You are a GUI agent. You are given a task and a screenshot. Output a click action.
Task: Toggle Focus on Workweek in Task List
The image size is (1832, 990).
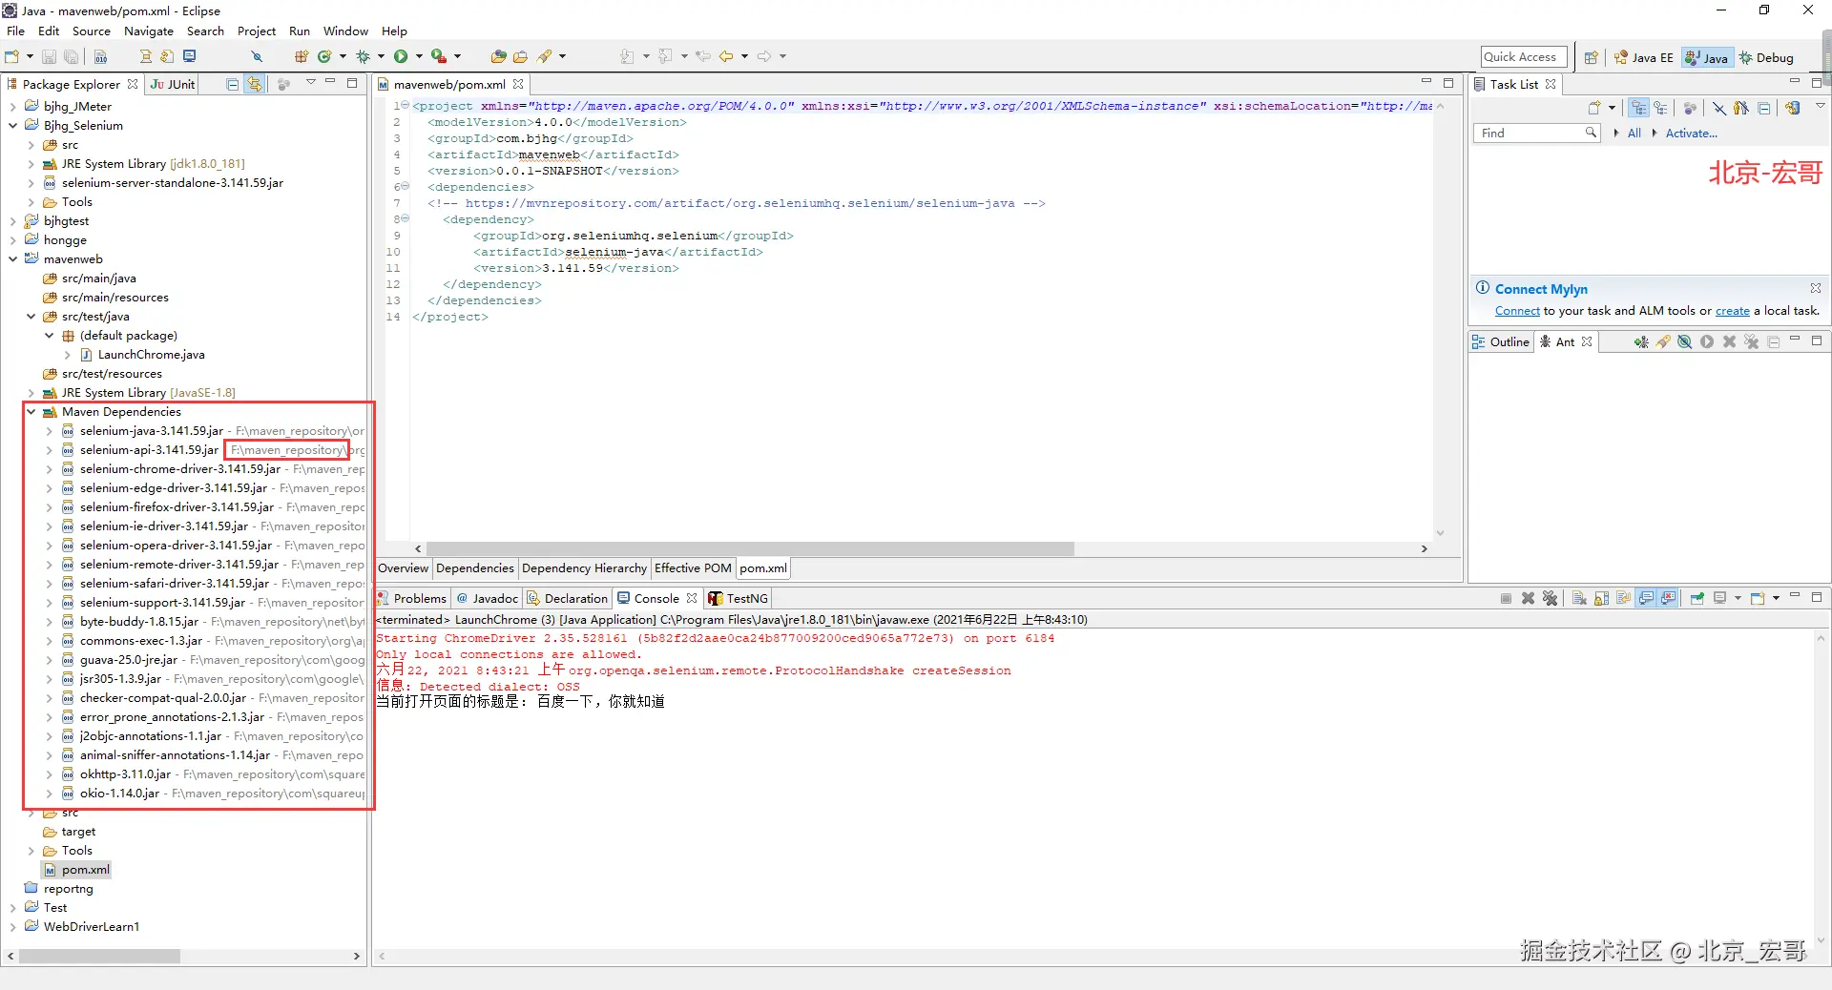[x=1690, y=108]
